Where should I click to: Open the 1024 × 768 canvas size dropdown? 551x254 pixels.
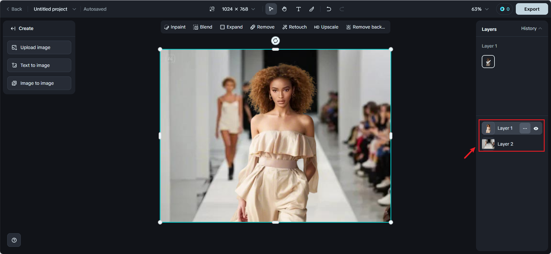[238, 9]
